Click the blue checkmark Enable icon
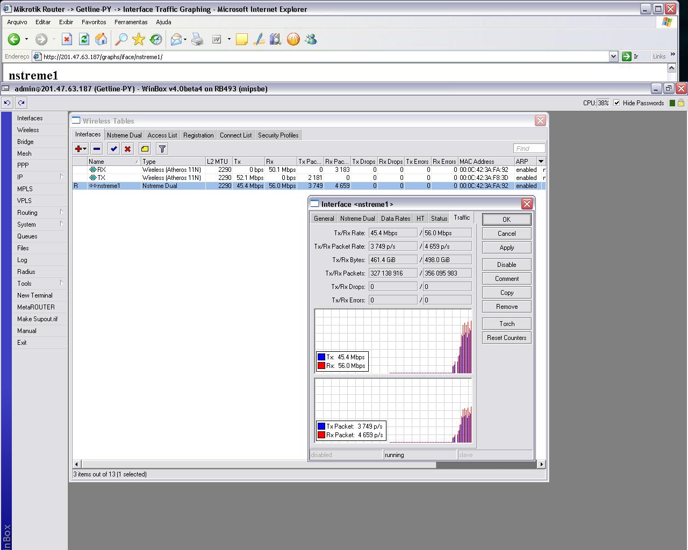688x550 pixels. coord(113,149)
